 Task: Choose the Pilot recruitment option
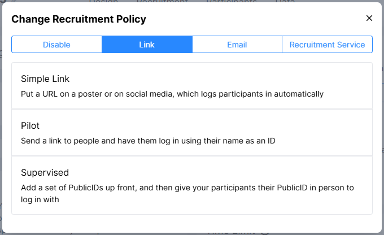(x=192, y=133)
